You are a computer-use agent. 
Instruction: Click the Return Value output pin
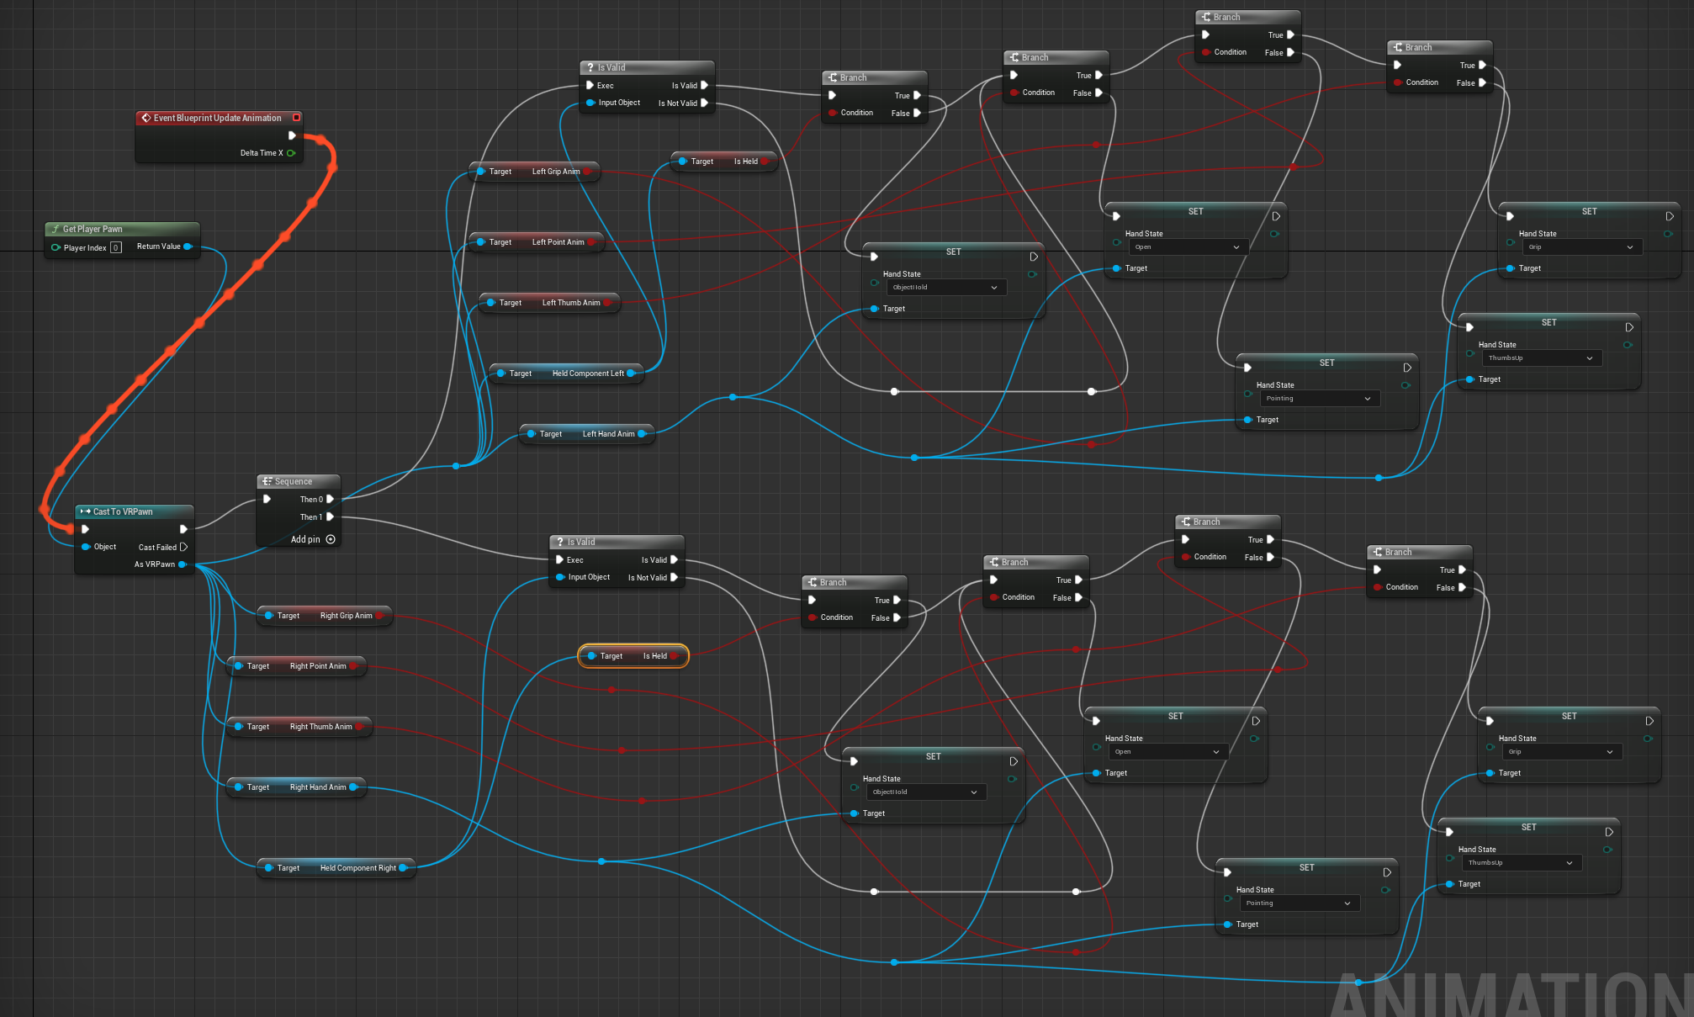(x=188, y=246)
